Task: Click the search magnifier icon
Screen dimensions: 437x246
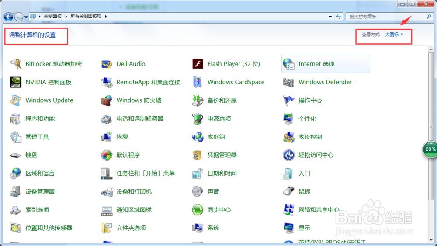Action: tap(429, 17)
